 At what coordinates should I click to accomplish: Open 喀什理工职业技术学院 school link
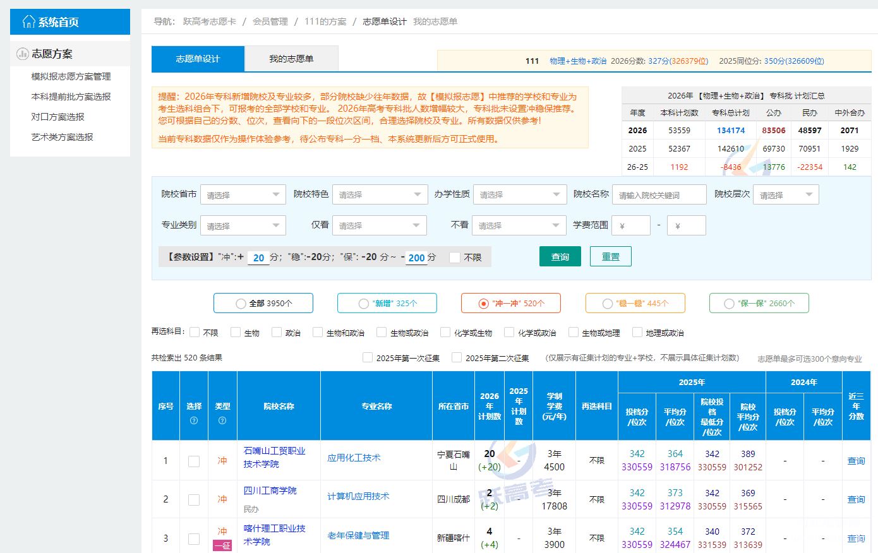275,535
